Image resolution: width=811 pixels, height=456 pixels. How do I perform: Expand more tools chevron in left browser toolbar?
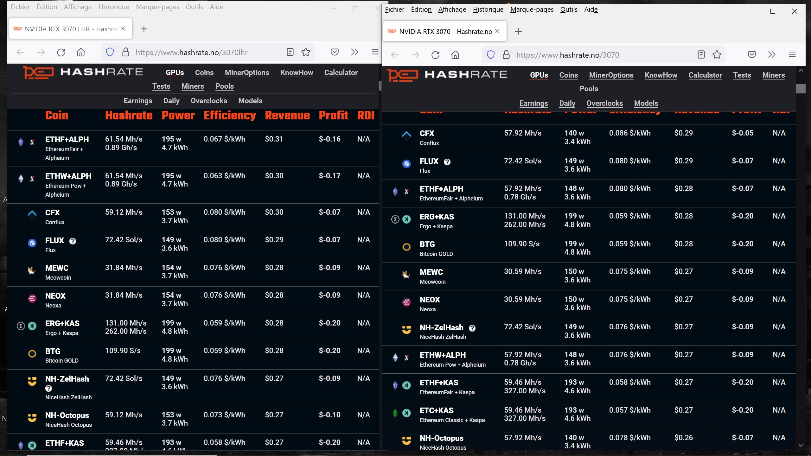[x=354, y=52]
